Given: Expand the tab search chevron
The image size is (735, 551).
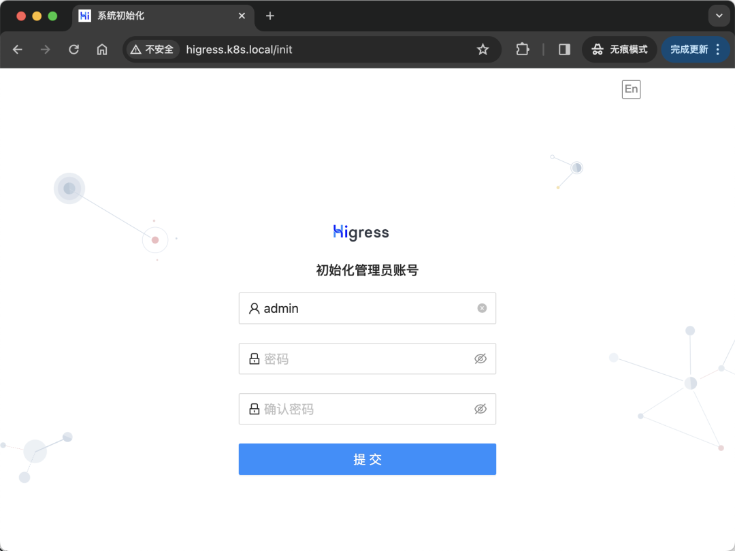Looking at the screenshot, I should (719, 16).
